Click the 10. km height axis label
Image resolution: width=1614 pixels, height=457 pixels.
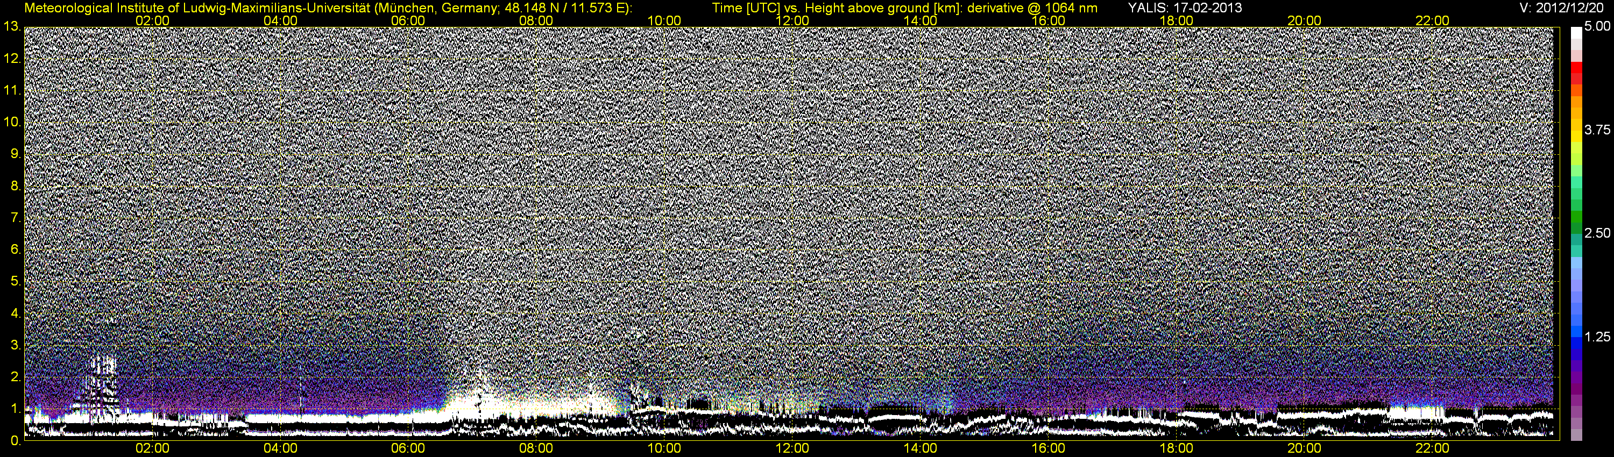tap(12, 122)
